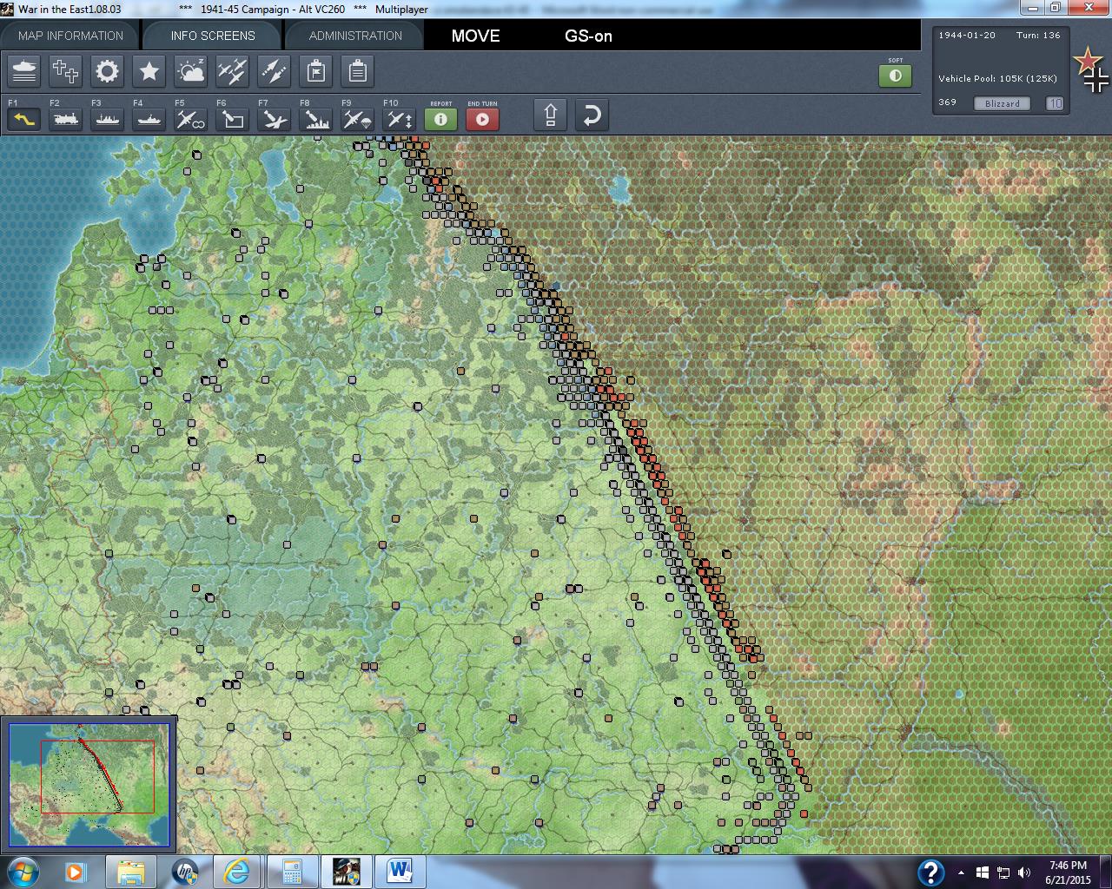
Task: Click the Blizzard weather button
Action: [1003, 103]
